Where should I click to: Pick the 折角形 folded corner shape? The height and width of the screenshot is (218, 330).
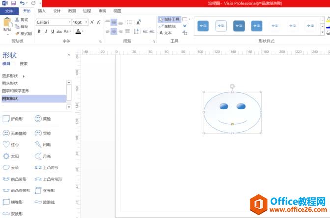pyautogui.click(x=13, y=119)
